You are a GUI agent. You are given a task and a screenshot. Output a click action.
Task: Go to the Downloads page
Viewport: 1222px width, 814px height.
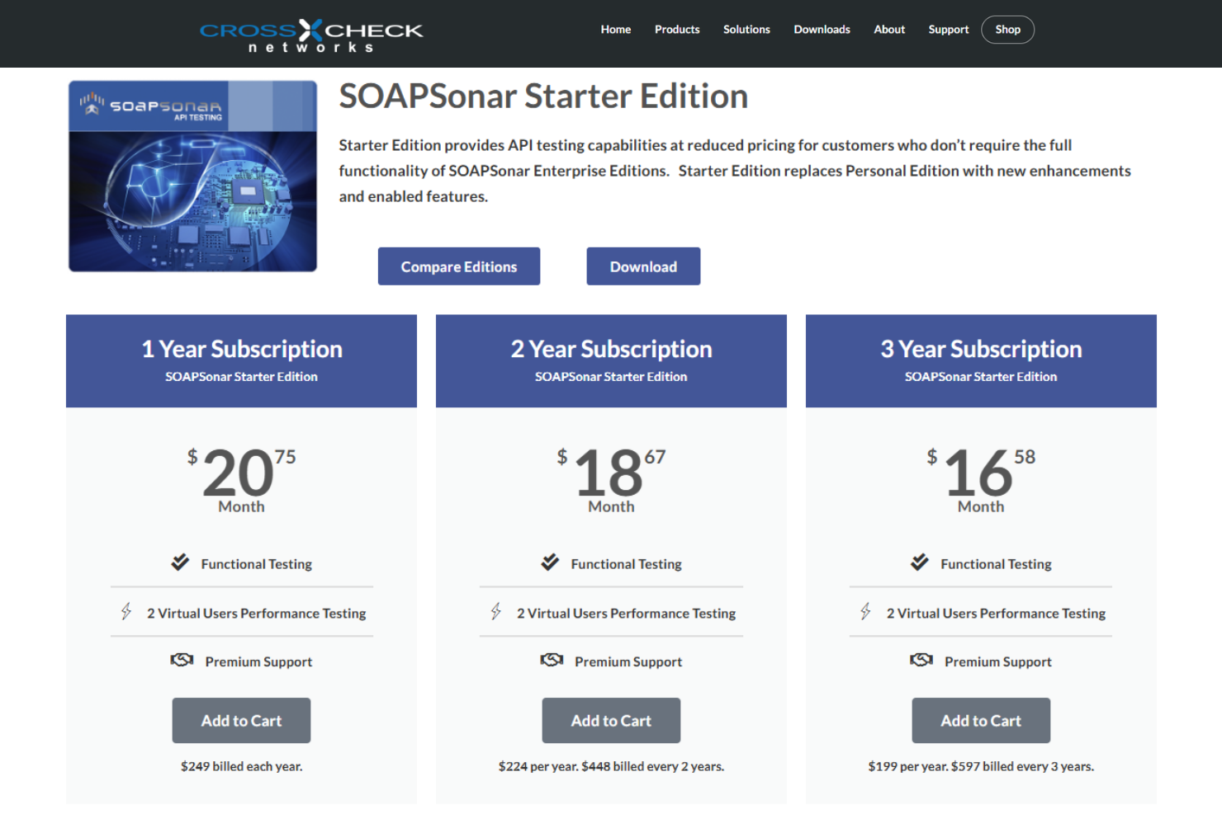pyautogui.click(x=822, y=30)
